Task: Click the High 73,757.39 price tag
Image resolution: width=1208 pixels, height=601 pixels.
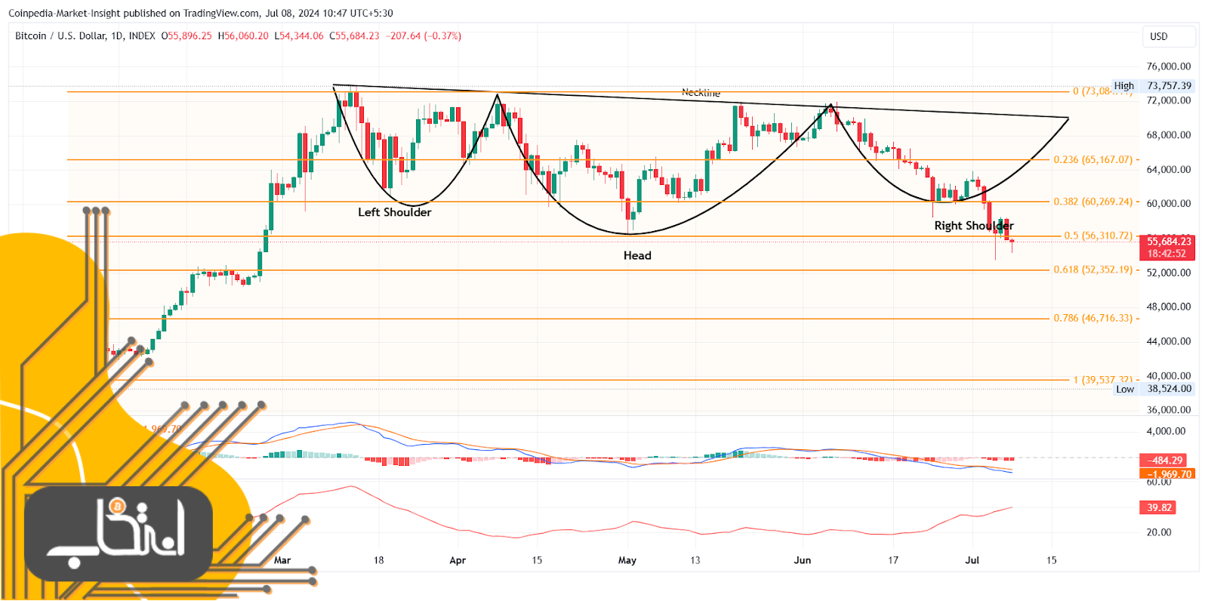Action: [1153, 86]
